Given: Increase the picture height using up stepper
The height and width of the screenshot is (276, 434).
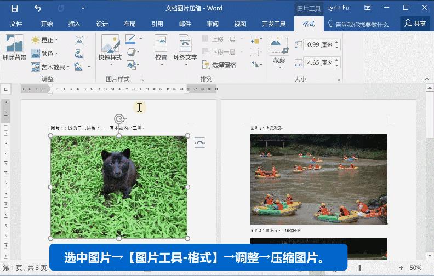Looking at the screenshot, I should tap(336, 42).
